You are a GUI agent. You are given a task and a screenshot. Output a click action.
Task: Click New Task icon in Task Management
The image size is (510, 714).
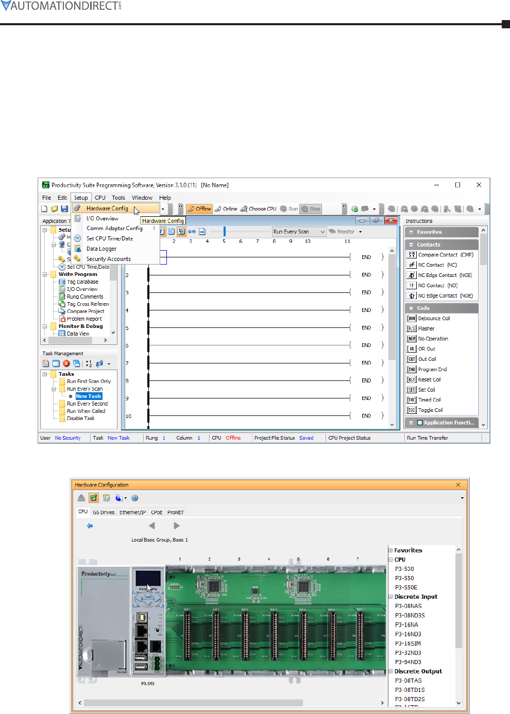(x=46, y=363)
